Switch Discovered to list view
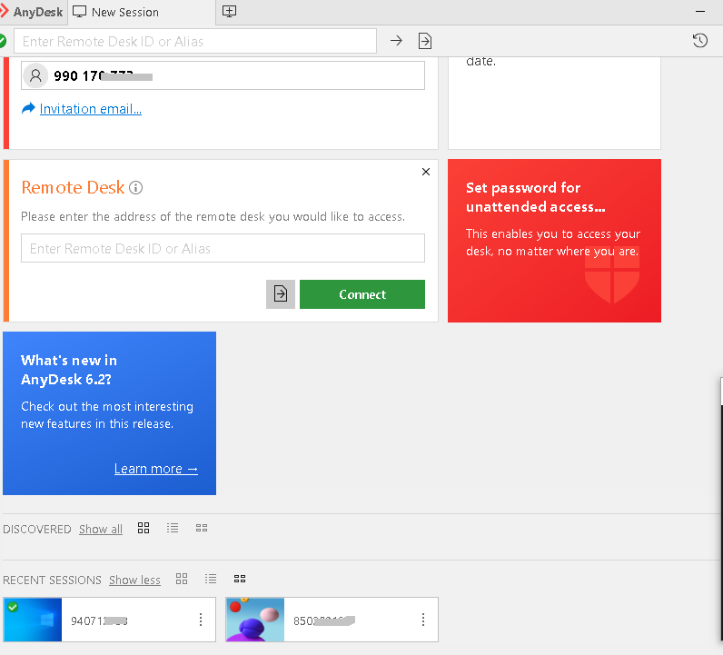The width and height of the screenshot is (723, 655). point(173,528)
